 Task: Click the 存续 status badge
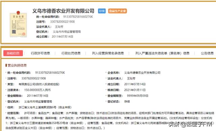pos(102,11)
